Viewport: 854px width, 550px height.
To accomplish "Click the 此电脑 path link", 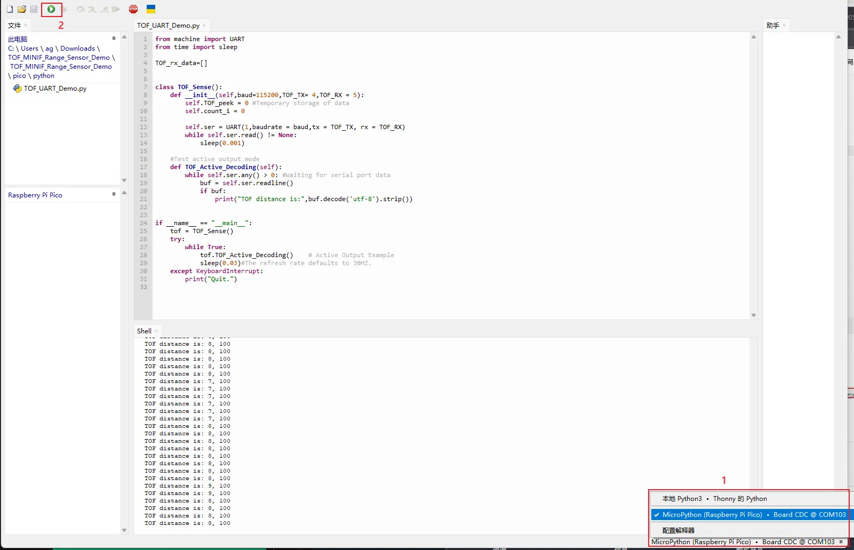I will tap(18, 39).
